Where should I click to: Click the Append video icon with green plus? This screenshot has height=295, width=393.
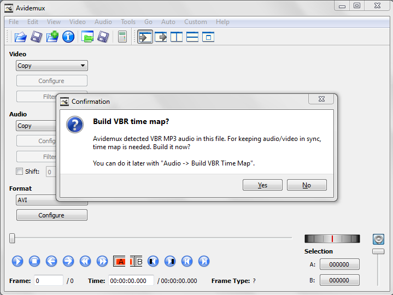click(x=52, y=37)
